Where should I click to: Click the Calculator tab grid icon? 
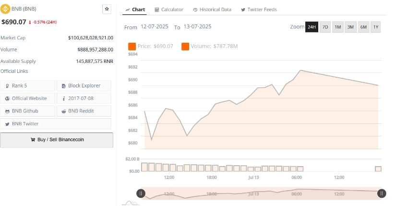click(157, 10)
